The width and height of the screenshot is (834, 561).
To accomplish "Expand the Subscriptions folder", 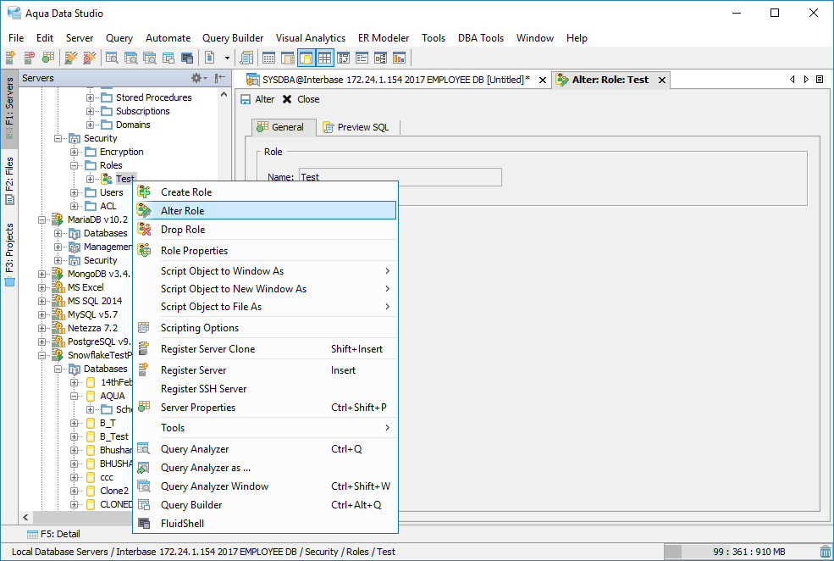I will point(90,111).
